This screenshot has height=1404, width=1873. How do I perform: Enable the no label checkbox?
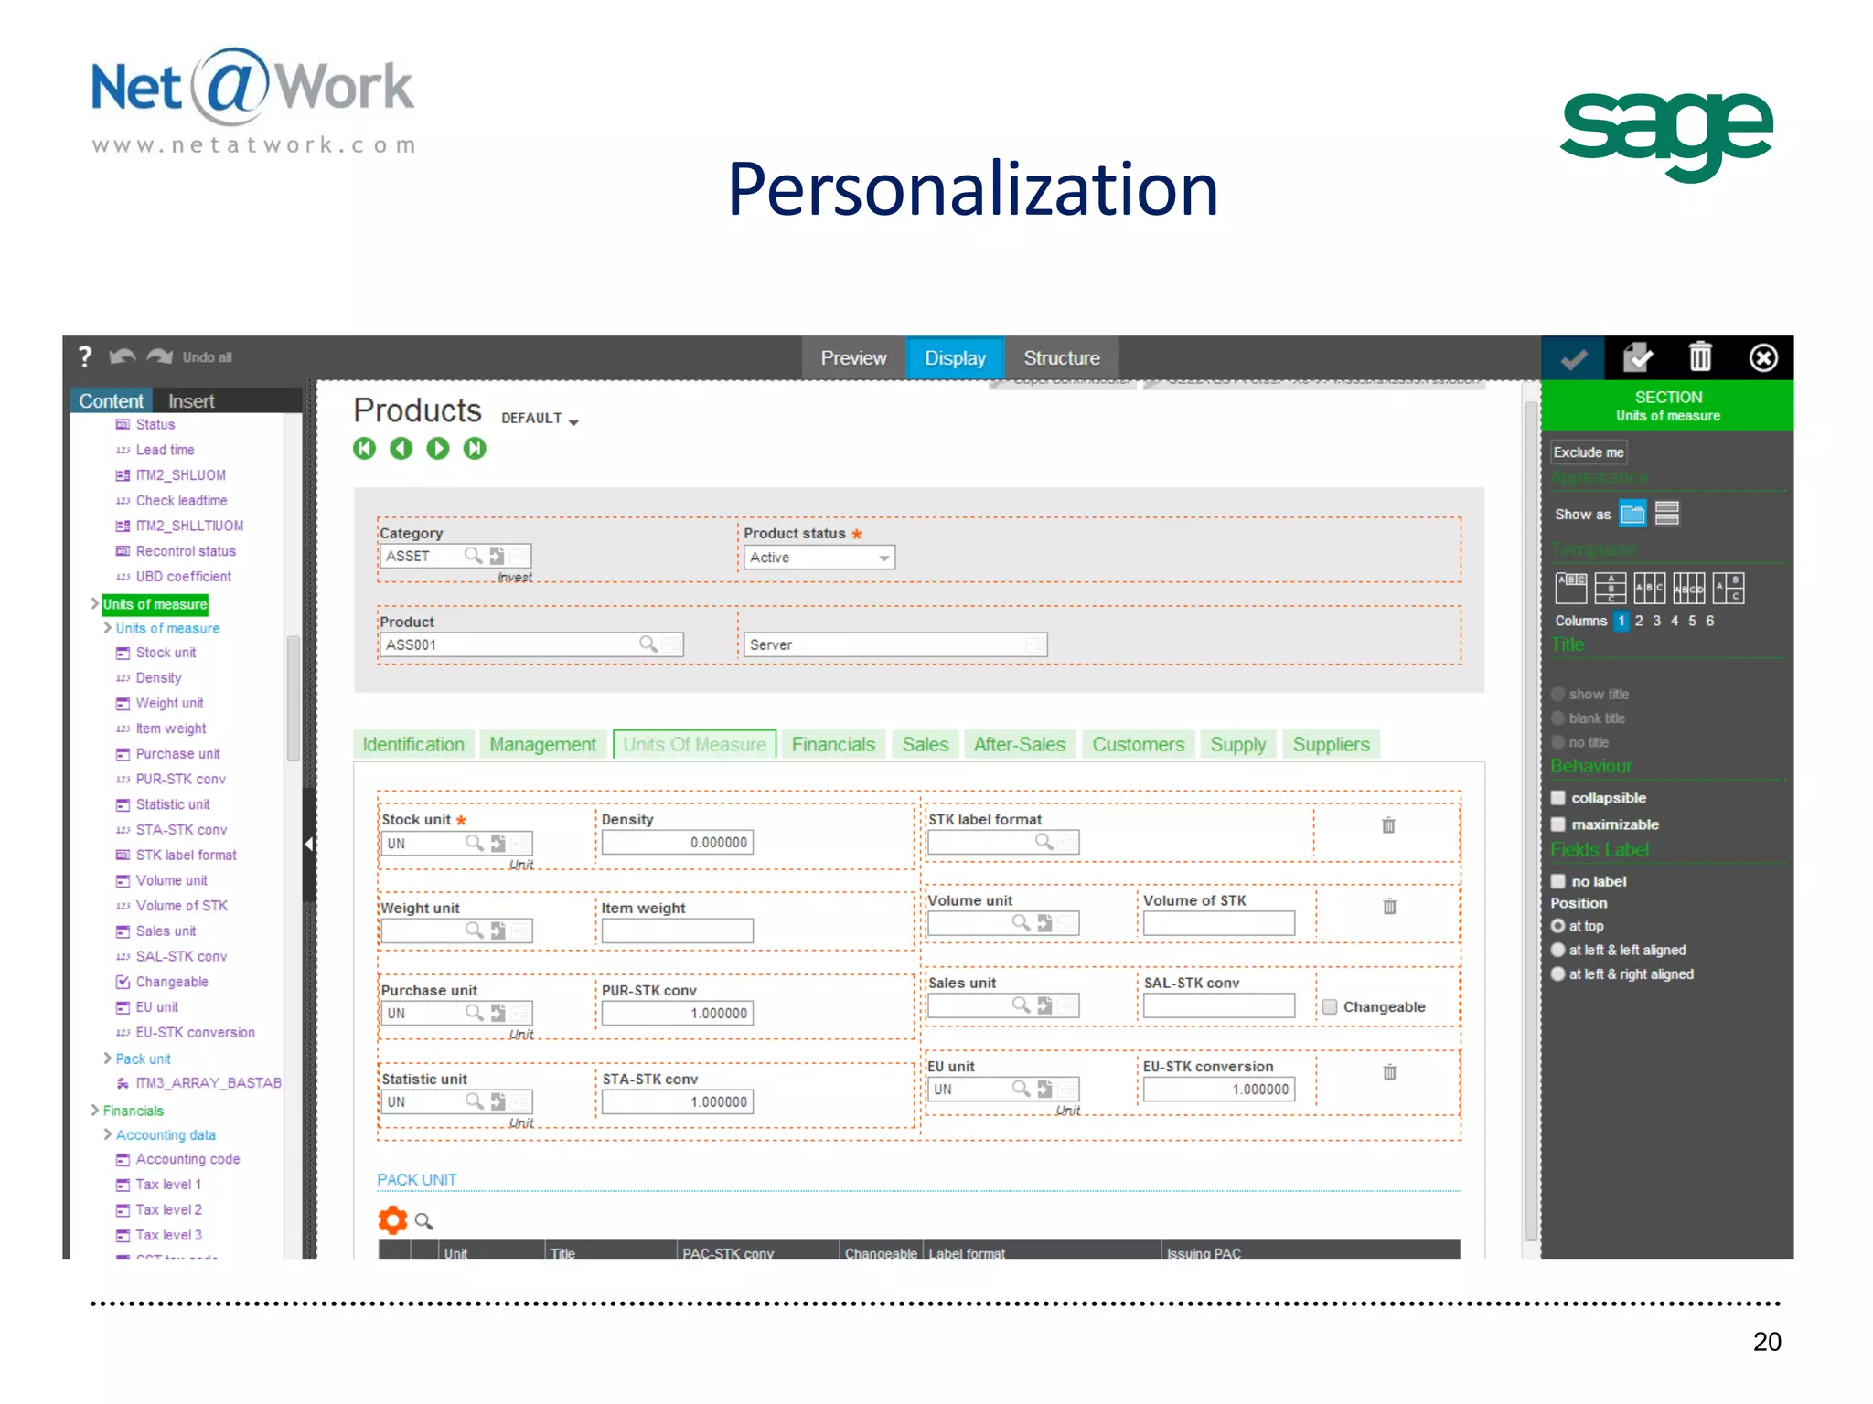tap(1558, 881)
